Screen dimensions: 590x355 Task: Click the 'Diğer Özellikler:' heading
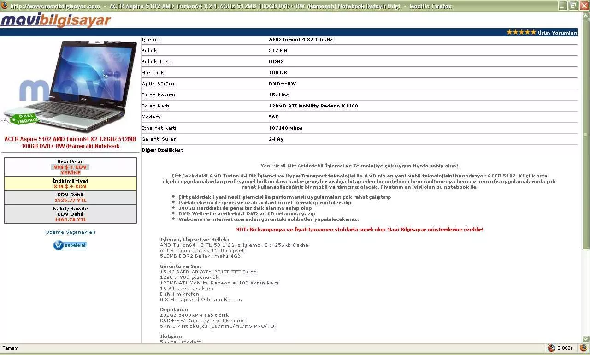pyautogui.click(x=162, y=150)
